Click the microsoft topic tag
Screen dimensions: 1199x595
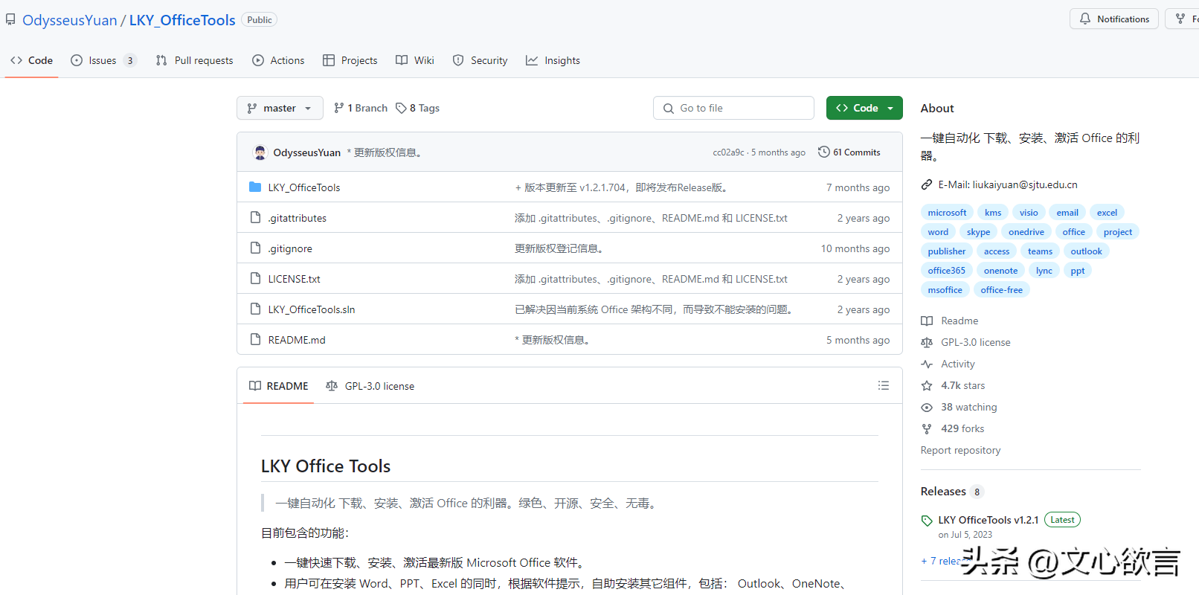tap(947, 213)
